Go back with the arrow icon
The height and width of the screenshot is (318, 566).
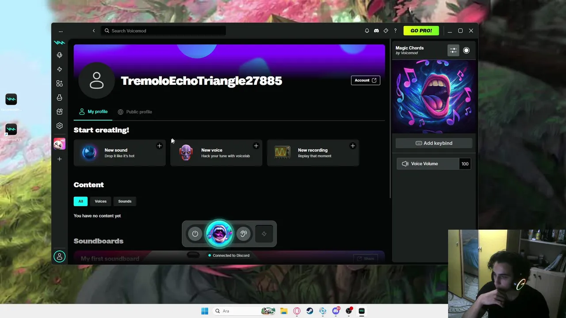pyautogui.click(x=94, y=31)
